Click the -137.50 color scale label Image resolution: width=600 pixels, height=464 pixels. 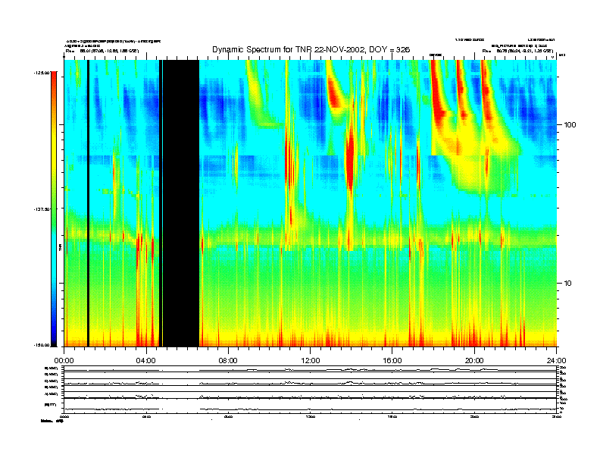[x=42, y=209]
